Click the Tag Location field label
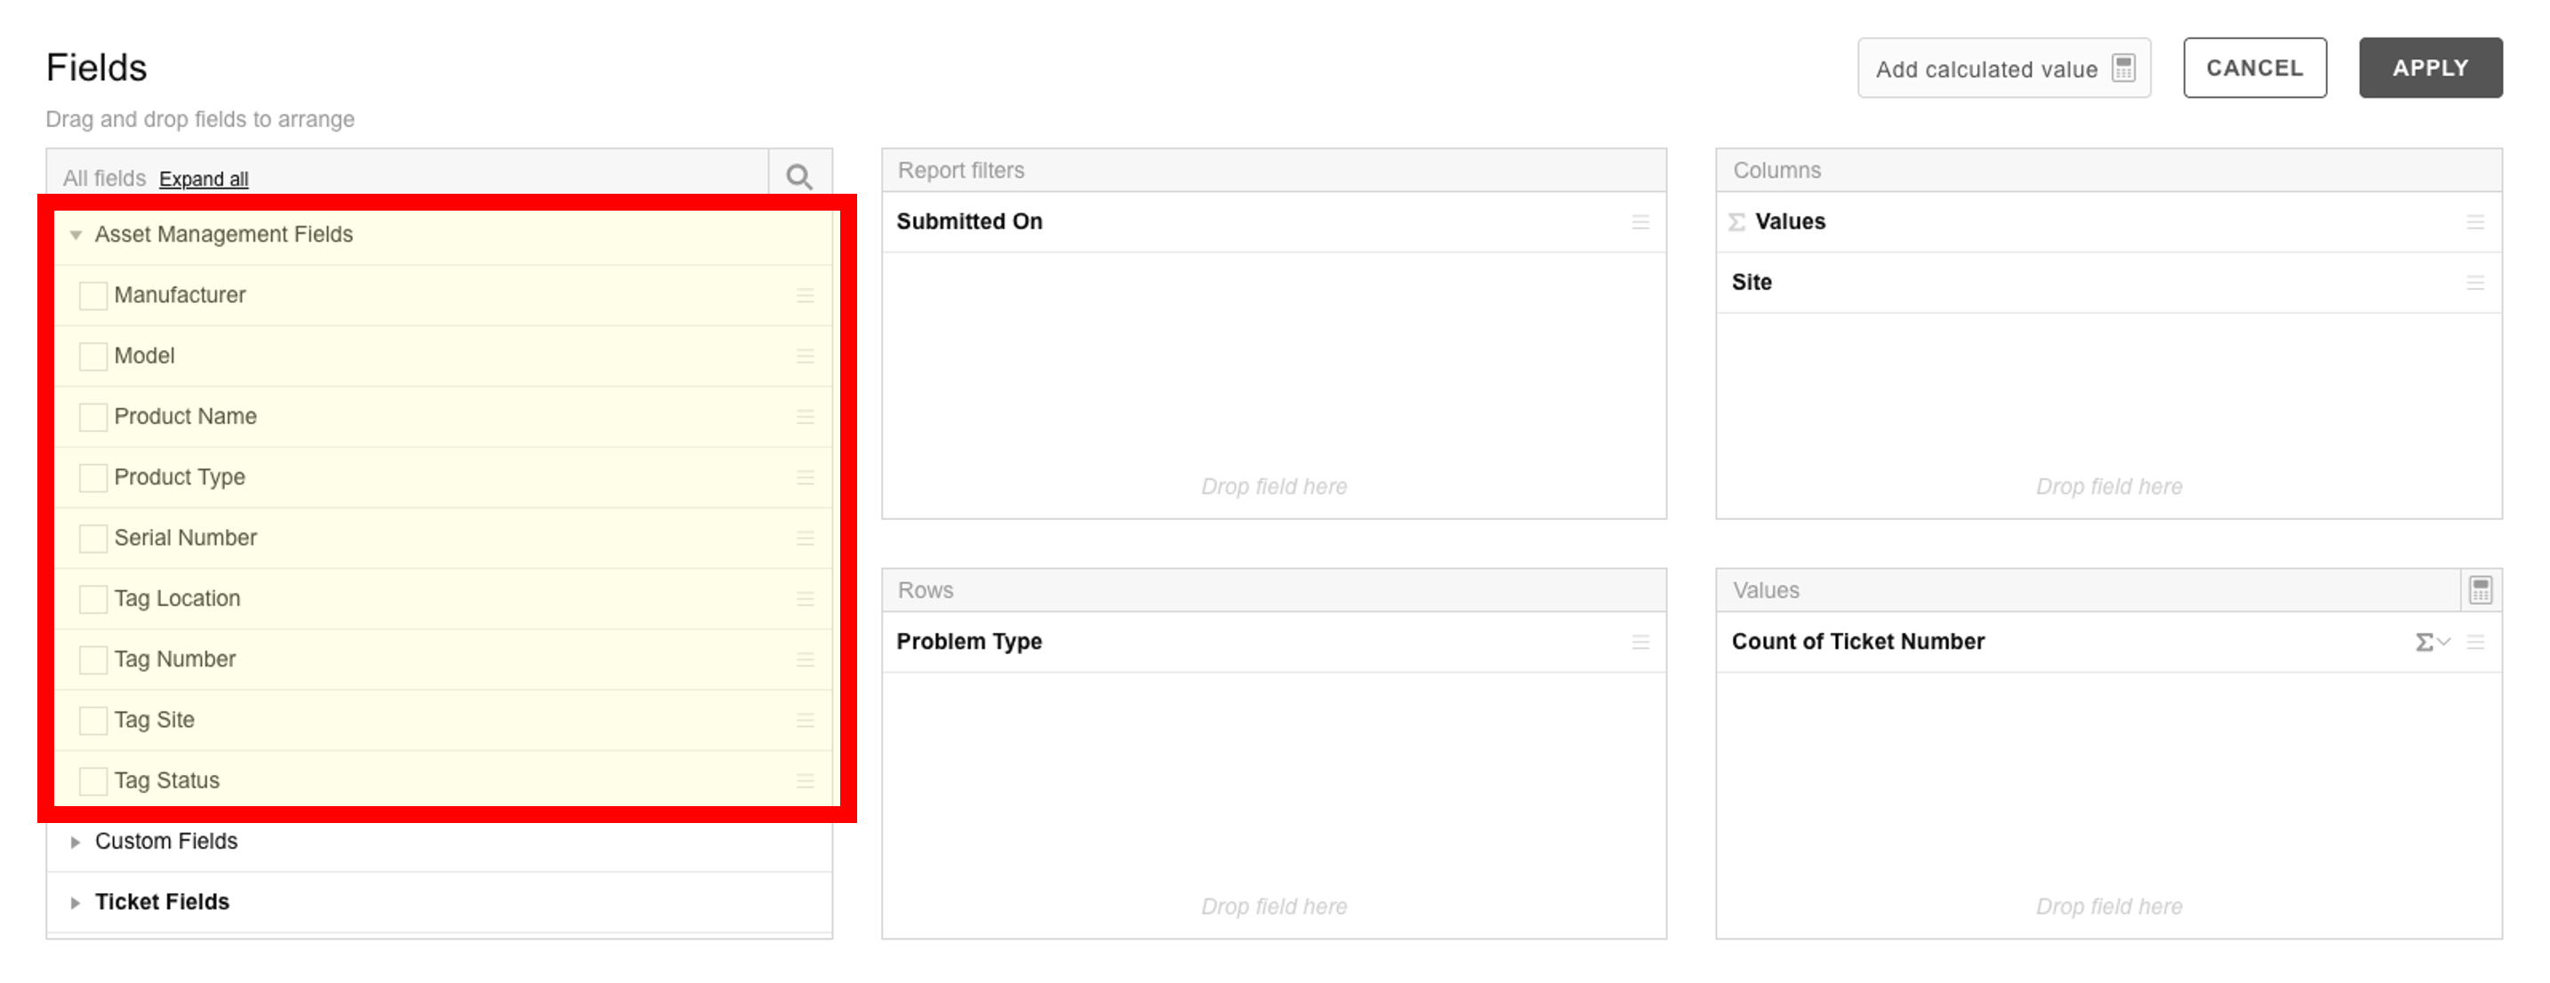 [x=177, y=599]
